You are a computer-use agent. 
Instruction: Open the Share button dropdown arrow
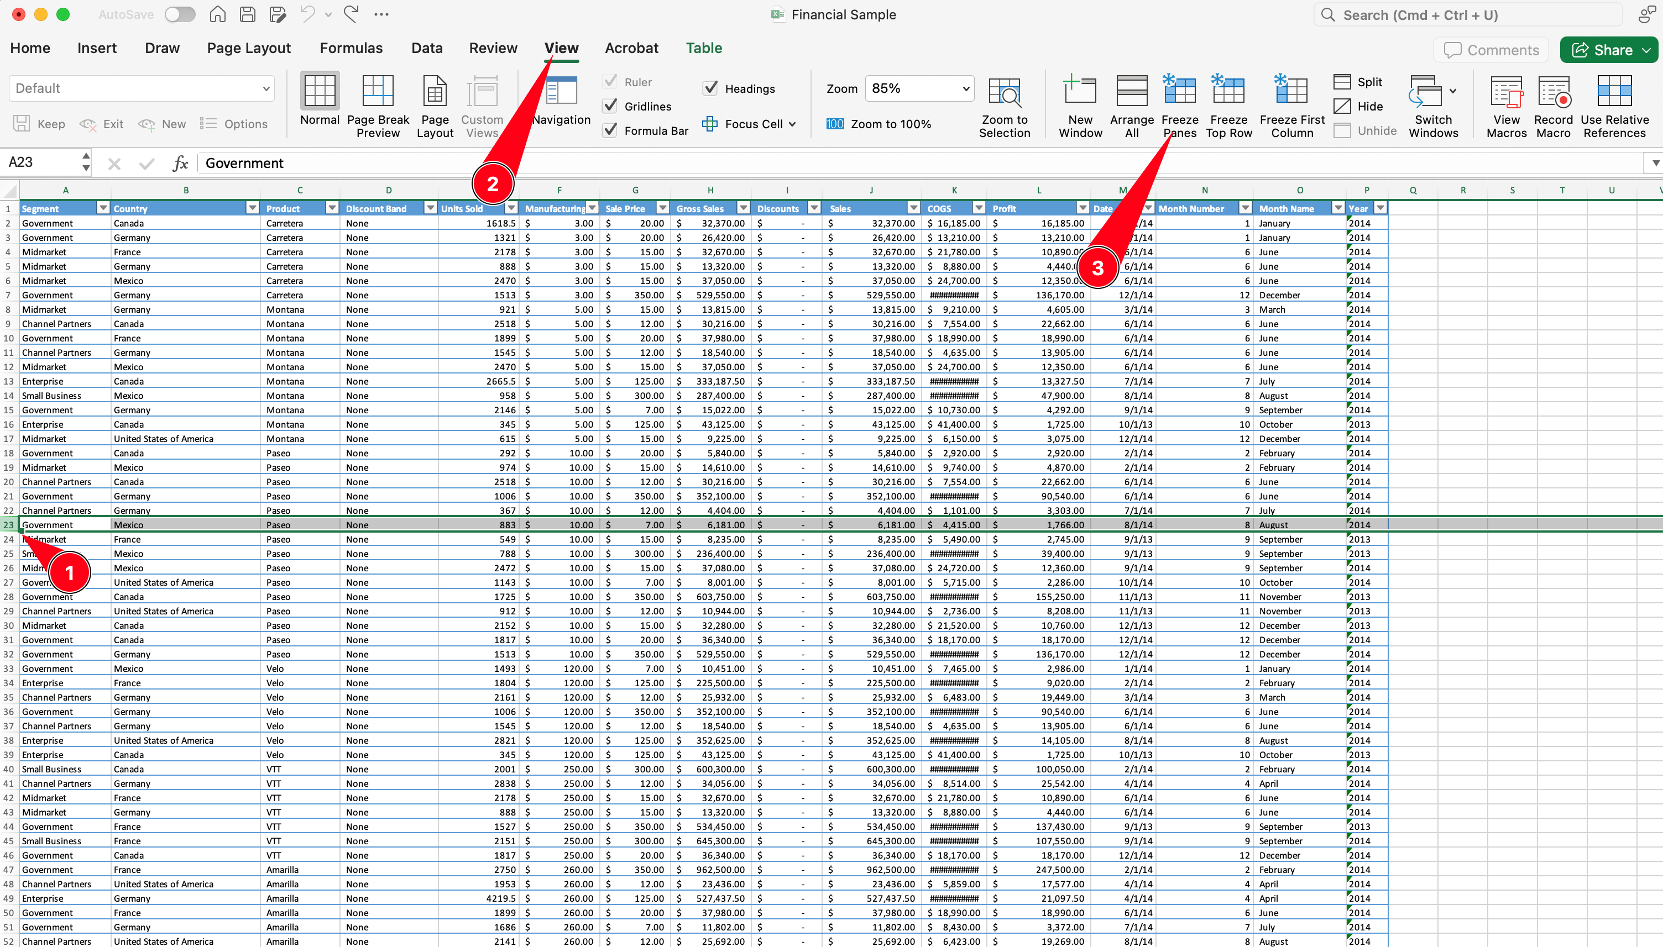tap(1647, 50)
